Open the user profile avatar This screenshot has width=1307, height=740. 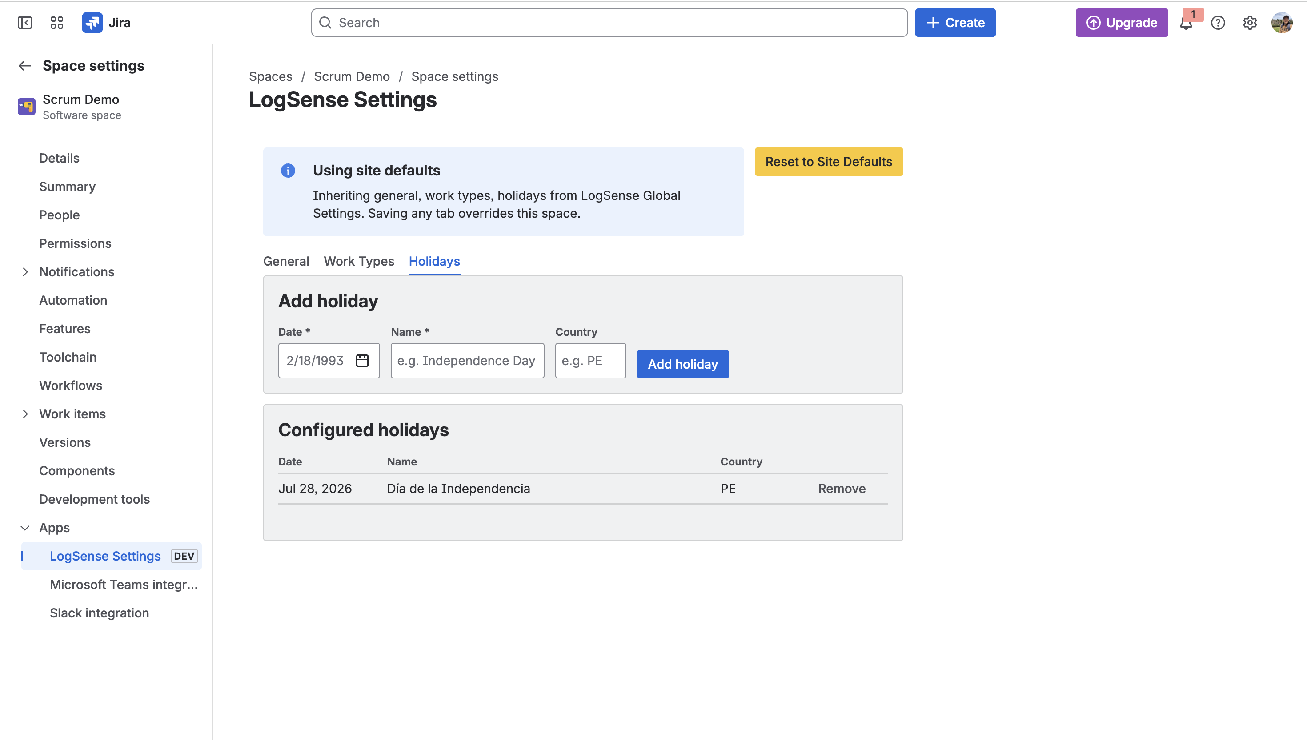pos(1282,23)
